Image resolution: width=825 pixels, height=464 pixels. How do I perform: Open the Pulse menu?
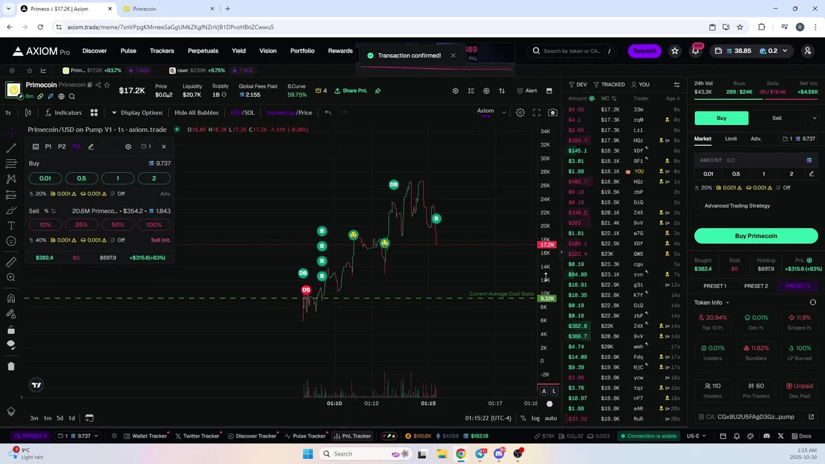pos(128,51)
